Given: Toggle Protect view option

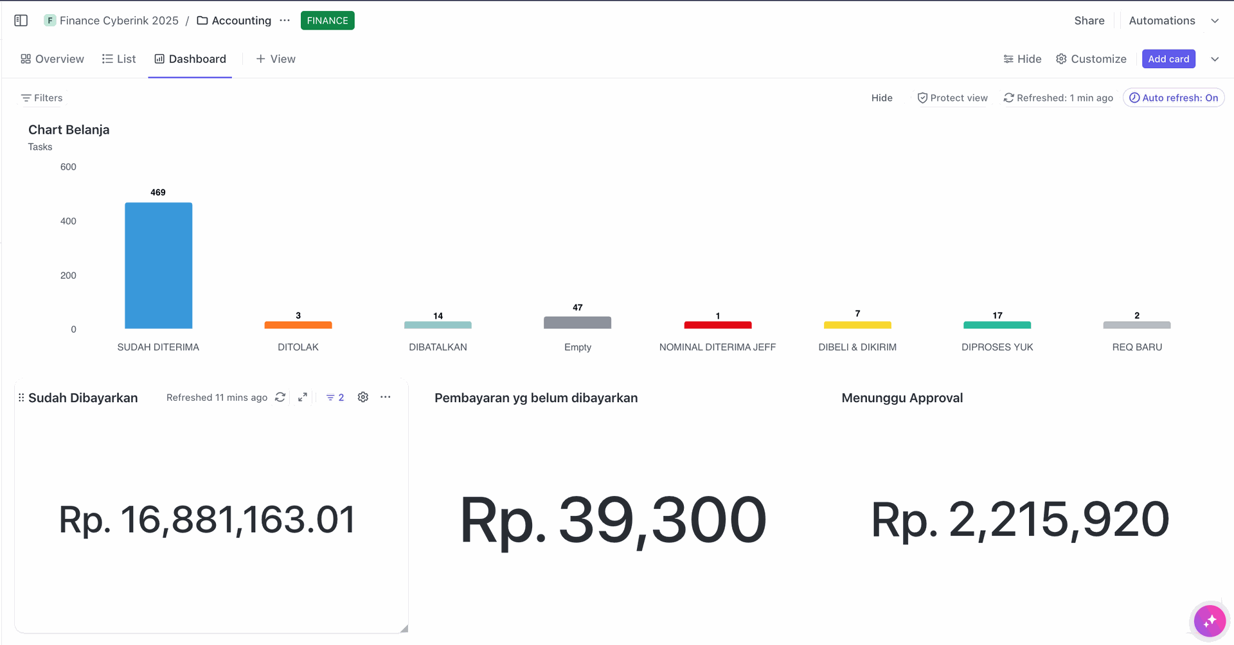Looking at the screenshot, I should (952, 98).
